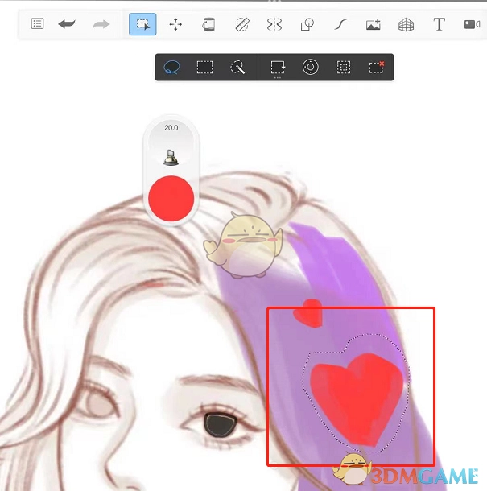Click the Deselect icon with red X

point(377,68)
